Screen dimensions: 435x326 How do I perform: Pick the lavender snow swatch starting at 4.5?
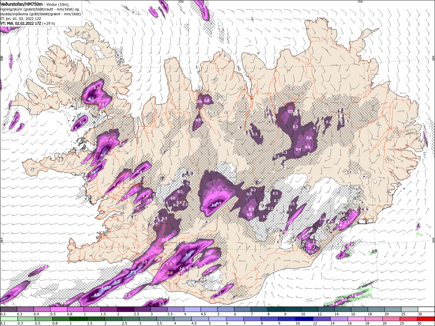(x=209, y=309)
